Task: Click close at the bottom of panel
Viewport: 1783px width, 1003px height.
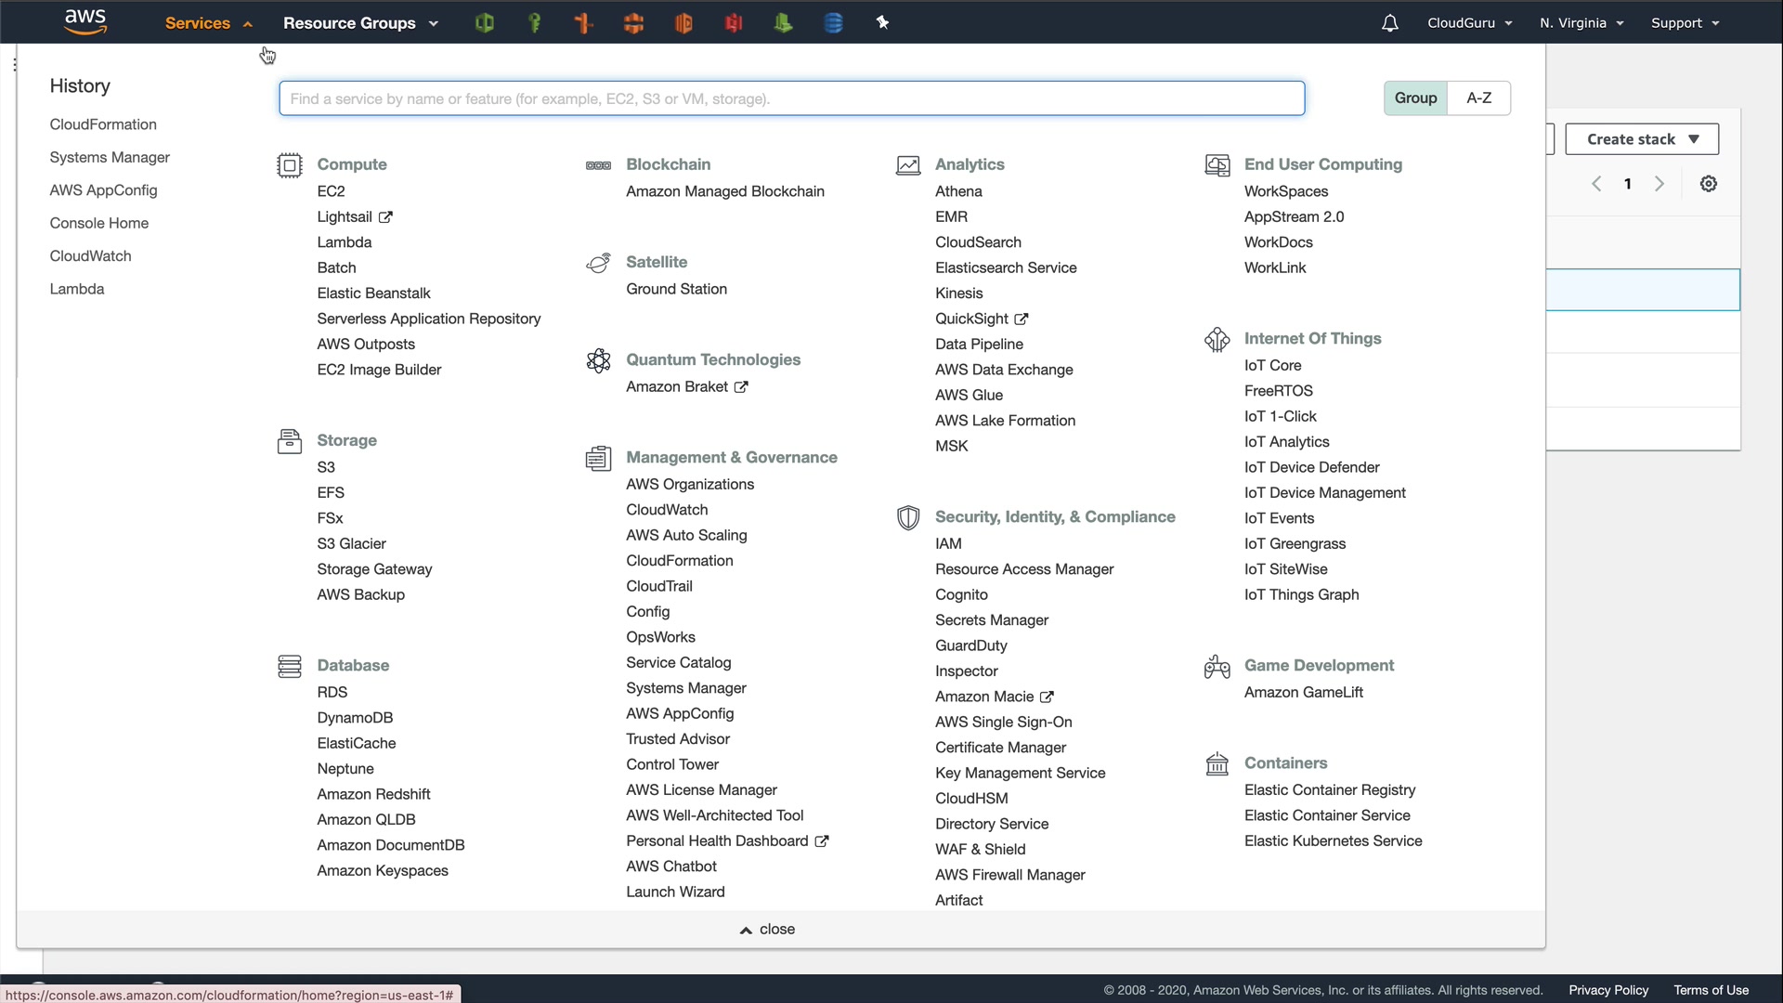Action: point(767,929)
